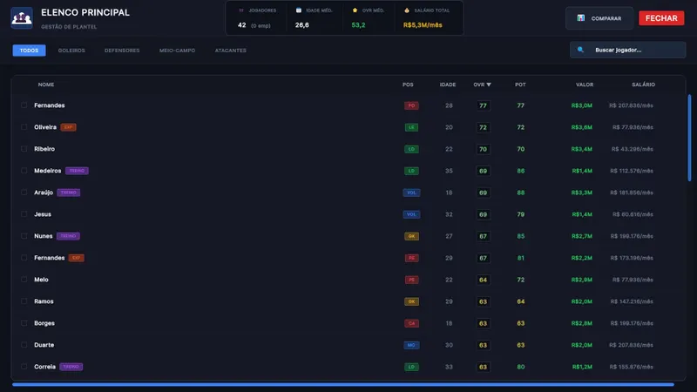Screen dimensions: 697x392
Task: Click Ramos's GK position badge
Action: (x=411, y=301)
